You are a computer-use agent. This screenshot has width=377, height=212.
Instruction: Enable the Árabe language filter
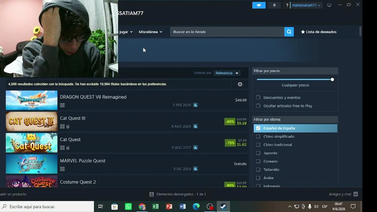258,178
